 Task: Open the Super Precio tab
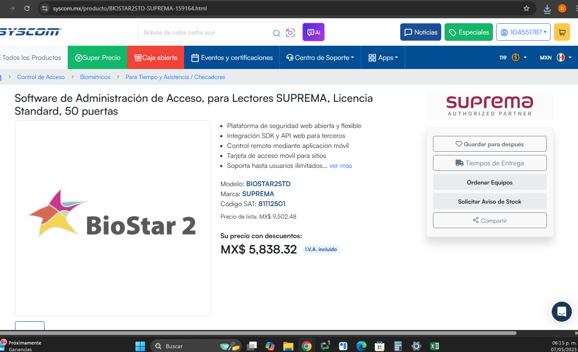97,57
